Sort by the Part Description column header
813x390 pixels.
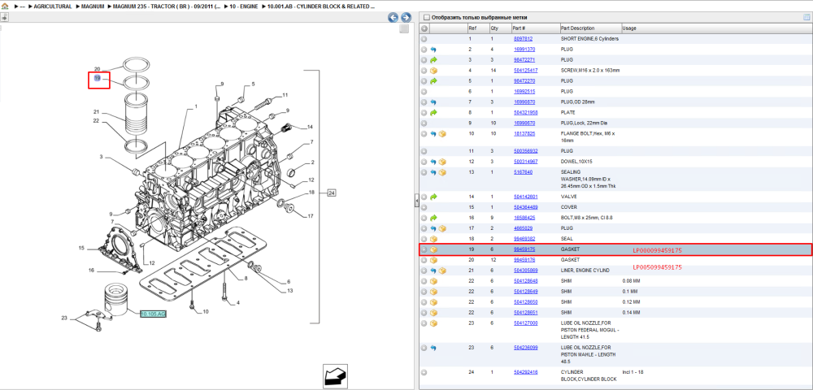[x=577, y=28]
